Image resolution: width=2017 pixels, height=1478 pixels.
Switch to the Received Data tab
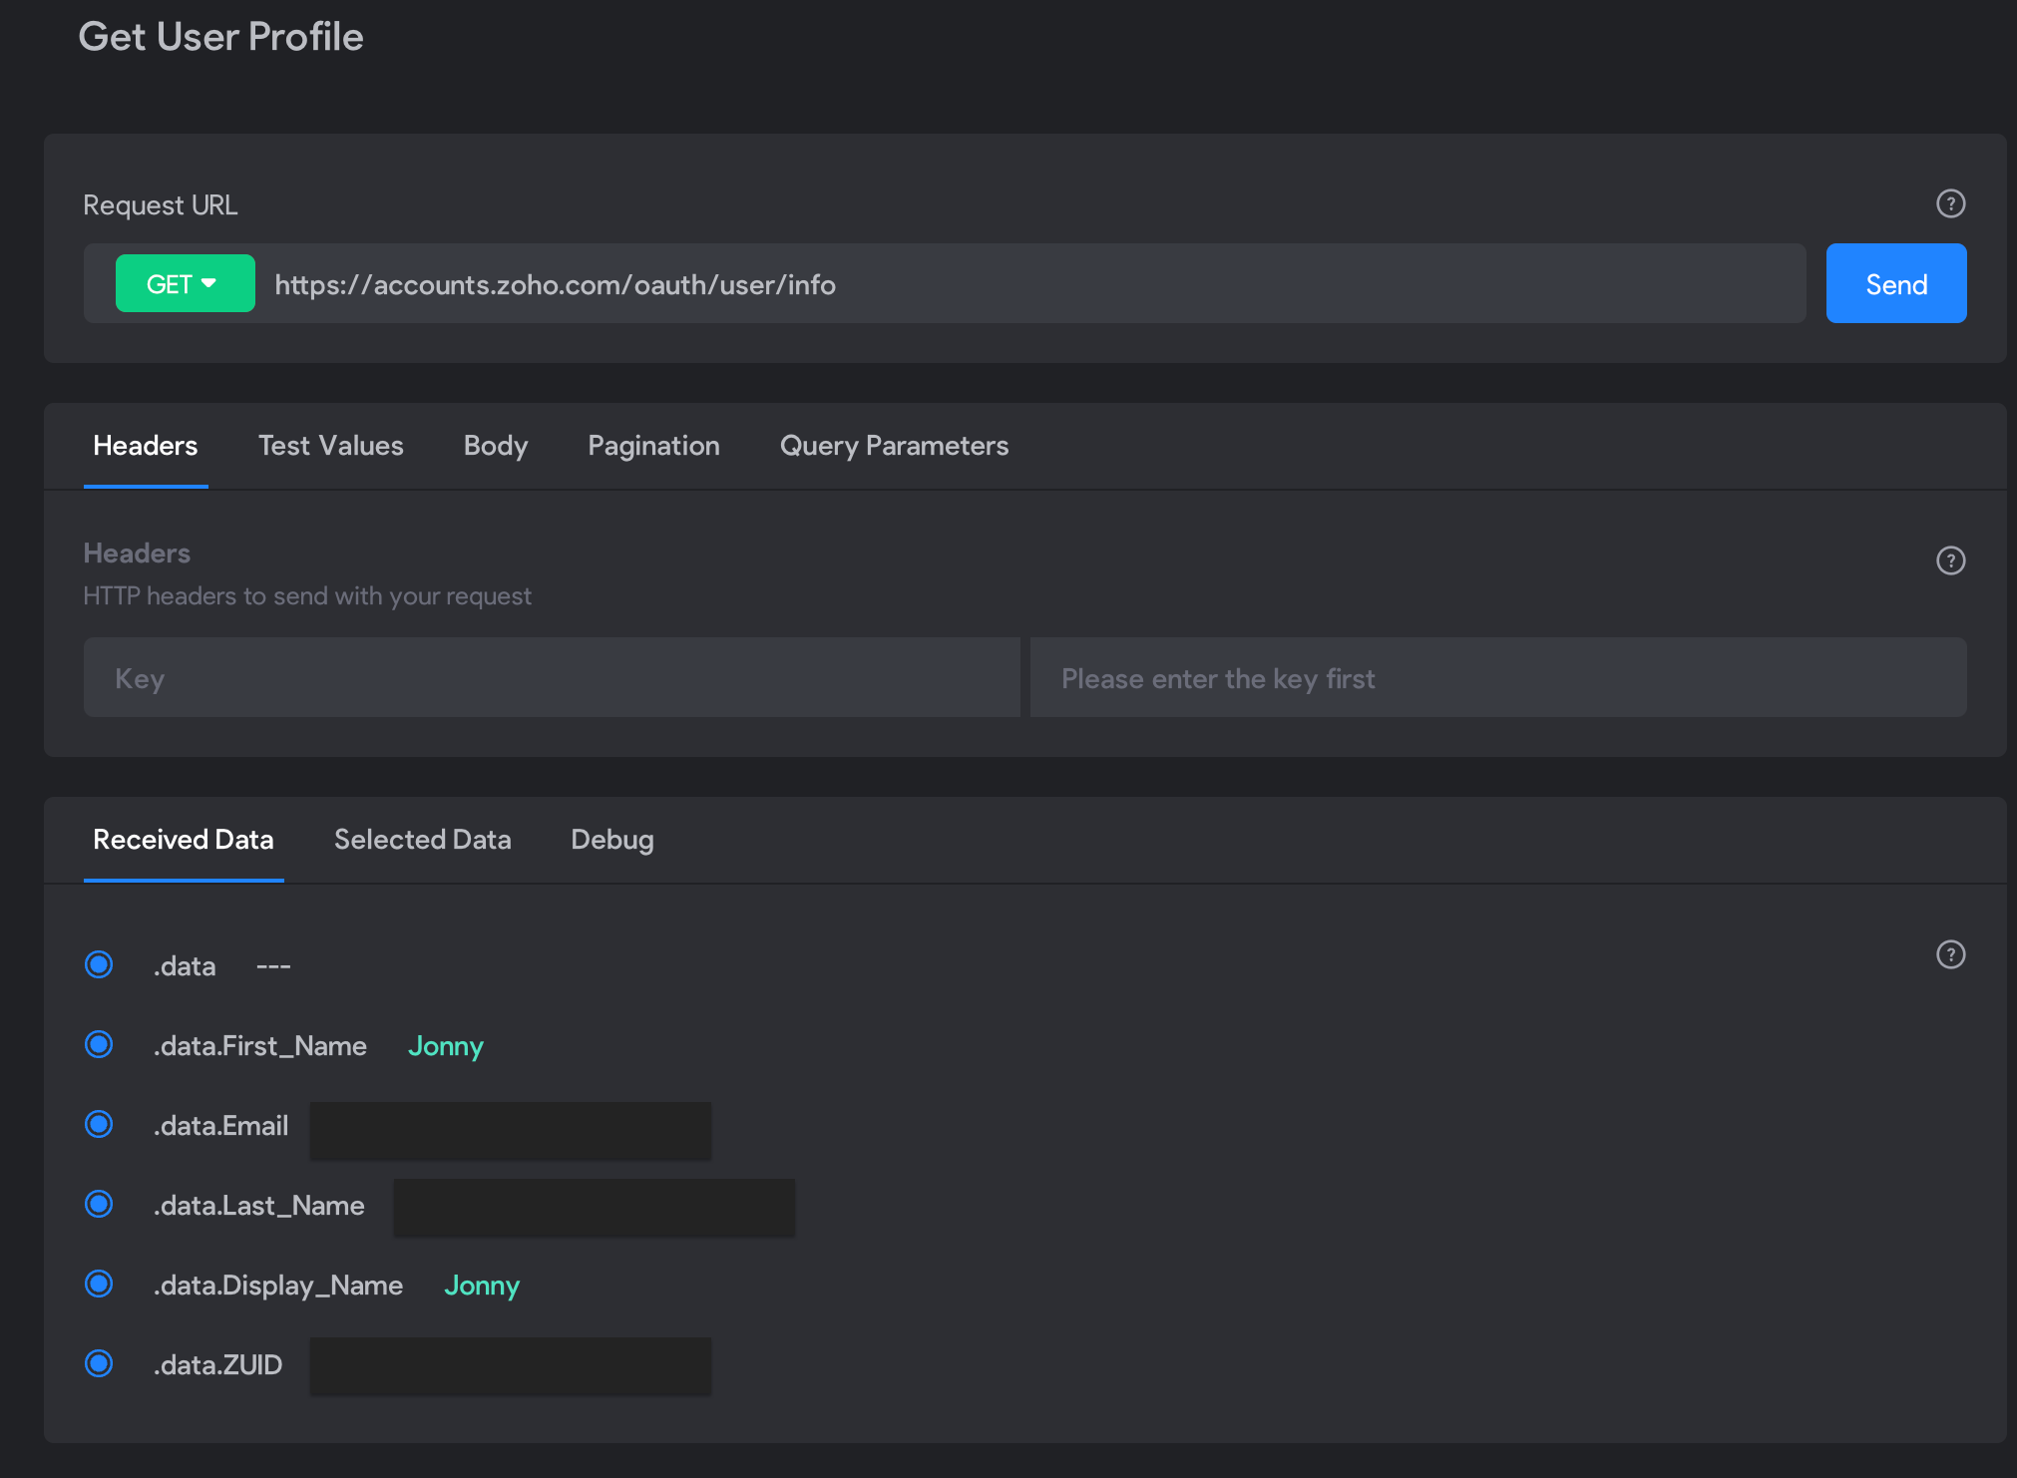click(x=184, y=840)
